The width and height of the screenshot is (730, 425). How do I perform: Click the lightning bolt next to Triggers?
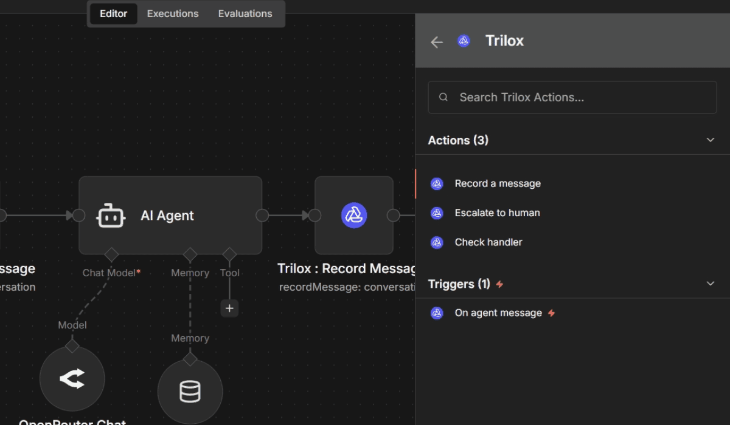[499, 284]
